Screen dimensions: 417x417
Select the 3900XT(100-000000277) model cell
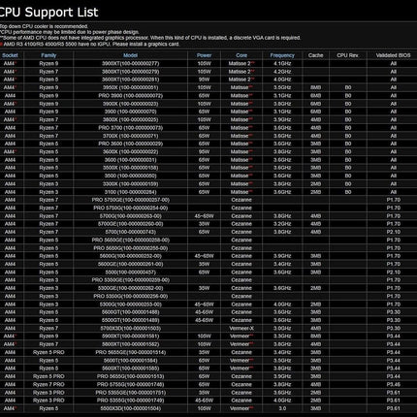pyautogui.click(x=130, y=63)
